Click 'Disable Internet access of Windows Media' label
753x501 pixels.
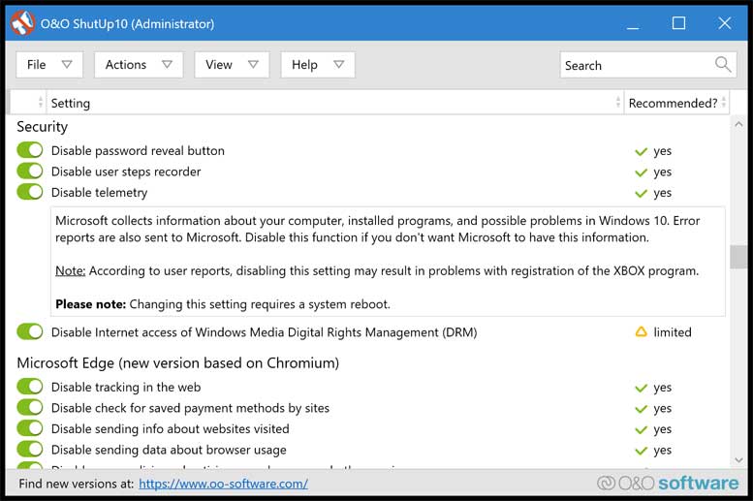point(265,332)
